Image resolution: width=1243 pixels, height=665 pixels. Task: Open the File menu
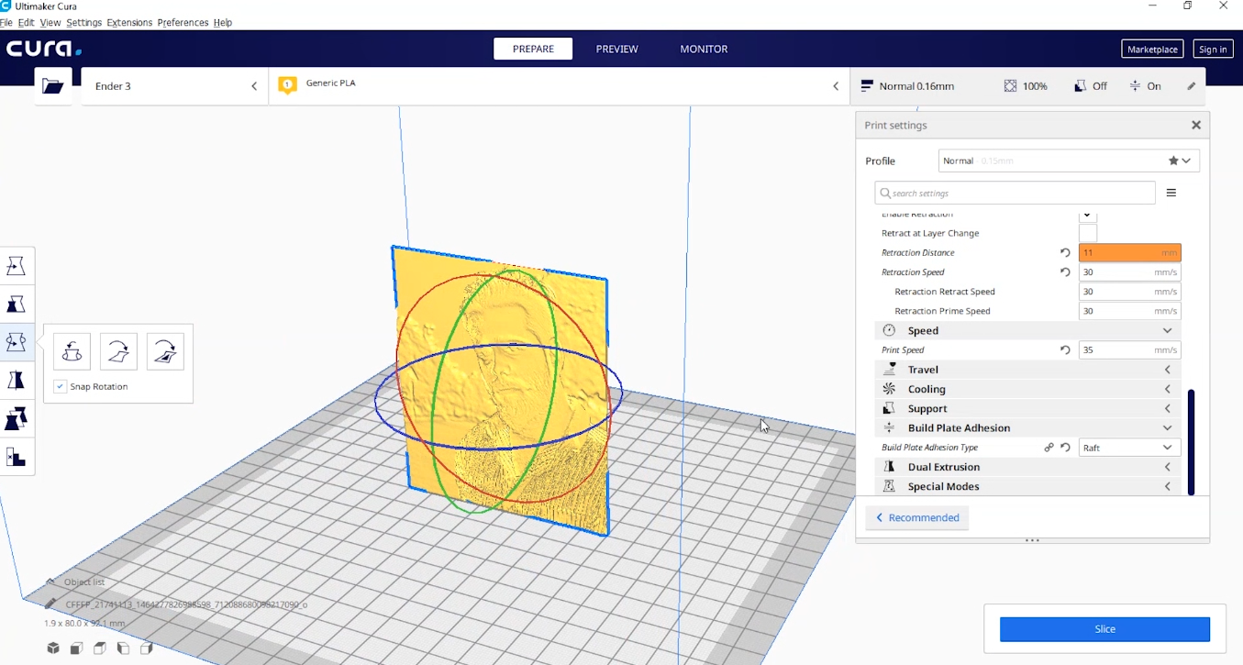[6, 22]
